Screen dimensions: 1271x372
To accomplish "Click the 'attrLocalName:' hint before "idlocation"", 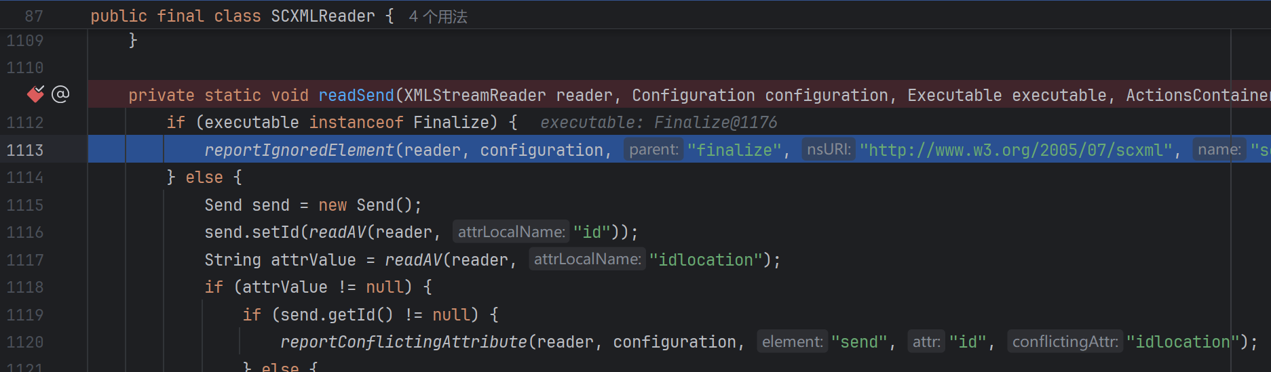I will coord(587,260).
